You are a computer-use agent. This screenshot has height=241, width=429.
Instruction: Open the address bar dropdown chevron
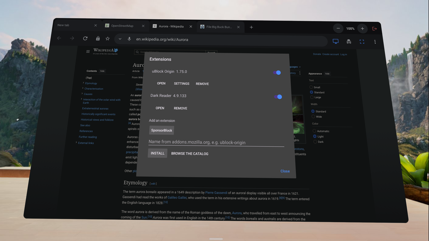click(120, 39)
